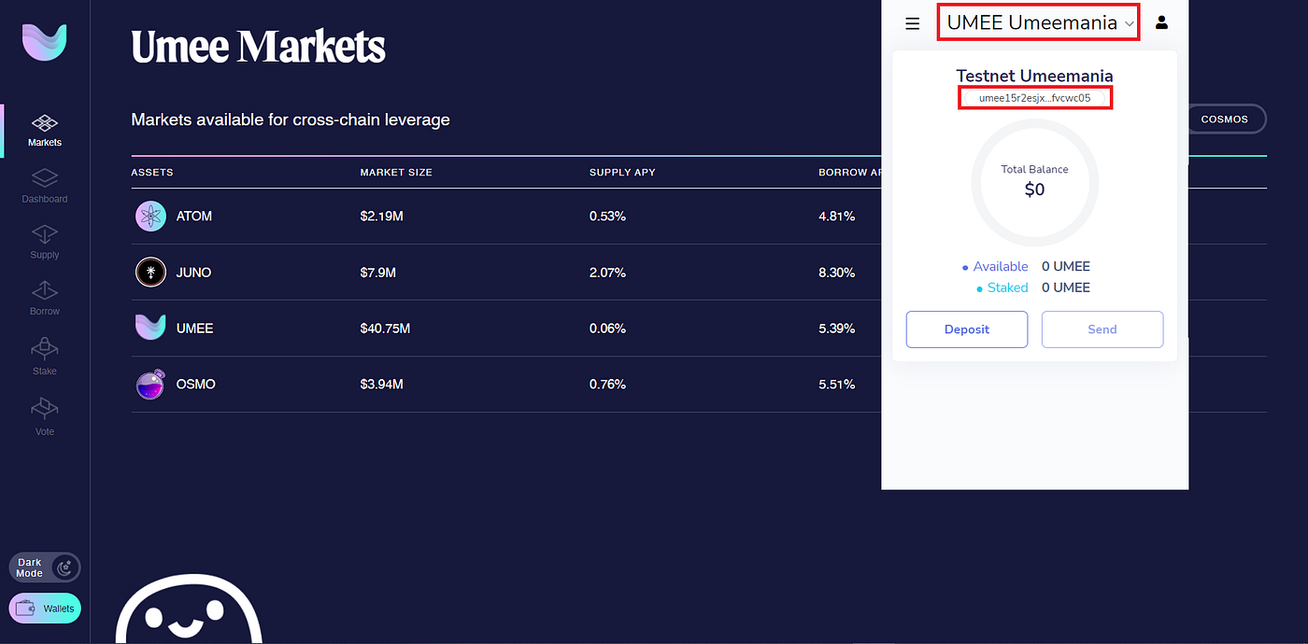Click the Total Balance ring chart

click(x=1034, y=183)
